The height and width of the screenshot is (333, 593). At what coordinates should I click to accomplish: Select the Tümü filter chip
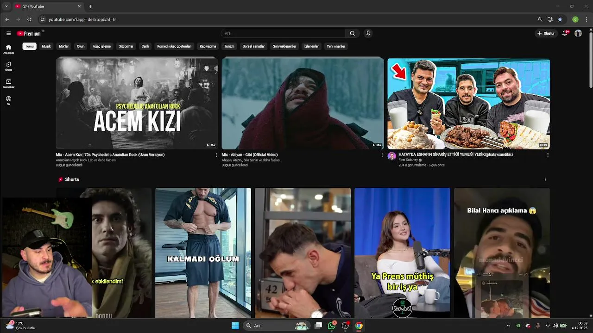[x=29, y=46]
